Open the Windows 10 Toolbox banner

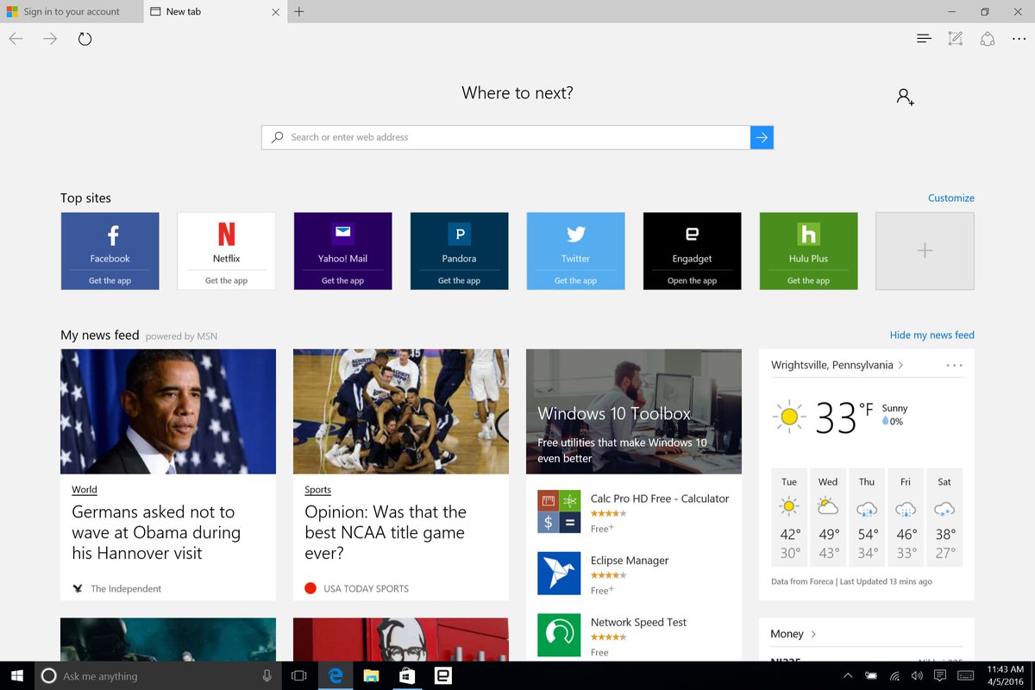click(x=634, y=411)
